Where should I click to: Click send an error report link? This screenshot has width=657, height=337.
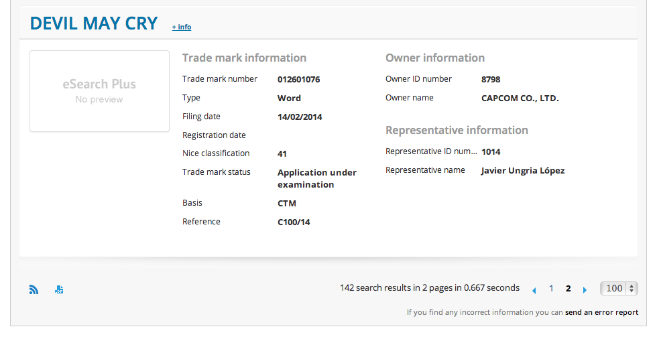coord(602,312)
